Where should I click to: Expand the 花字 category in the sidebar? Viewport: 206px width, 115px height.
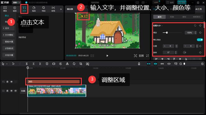tap(9, 28)
